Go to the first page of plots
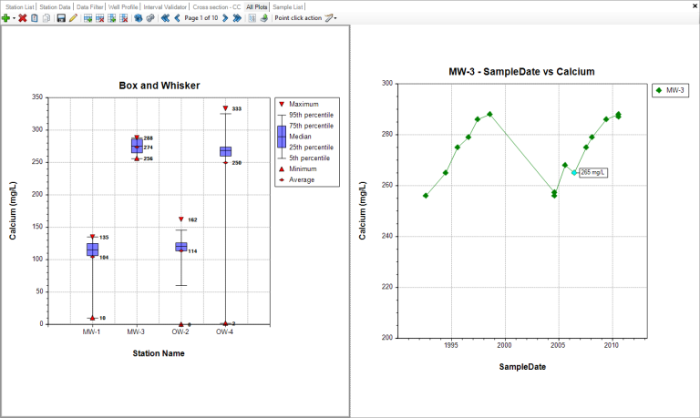This screenshot has height=418, width=700. tap(165, 17)
